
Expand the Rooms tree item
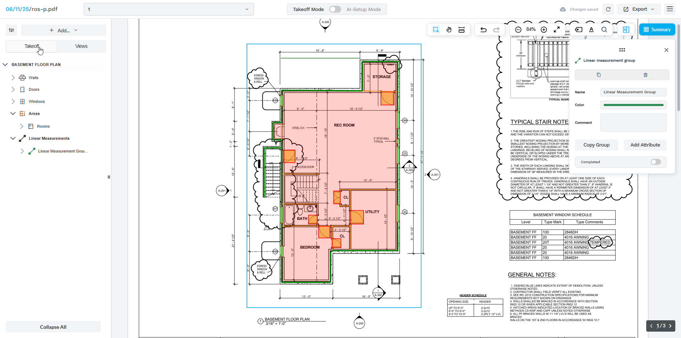point(22,127)
